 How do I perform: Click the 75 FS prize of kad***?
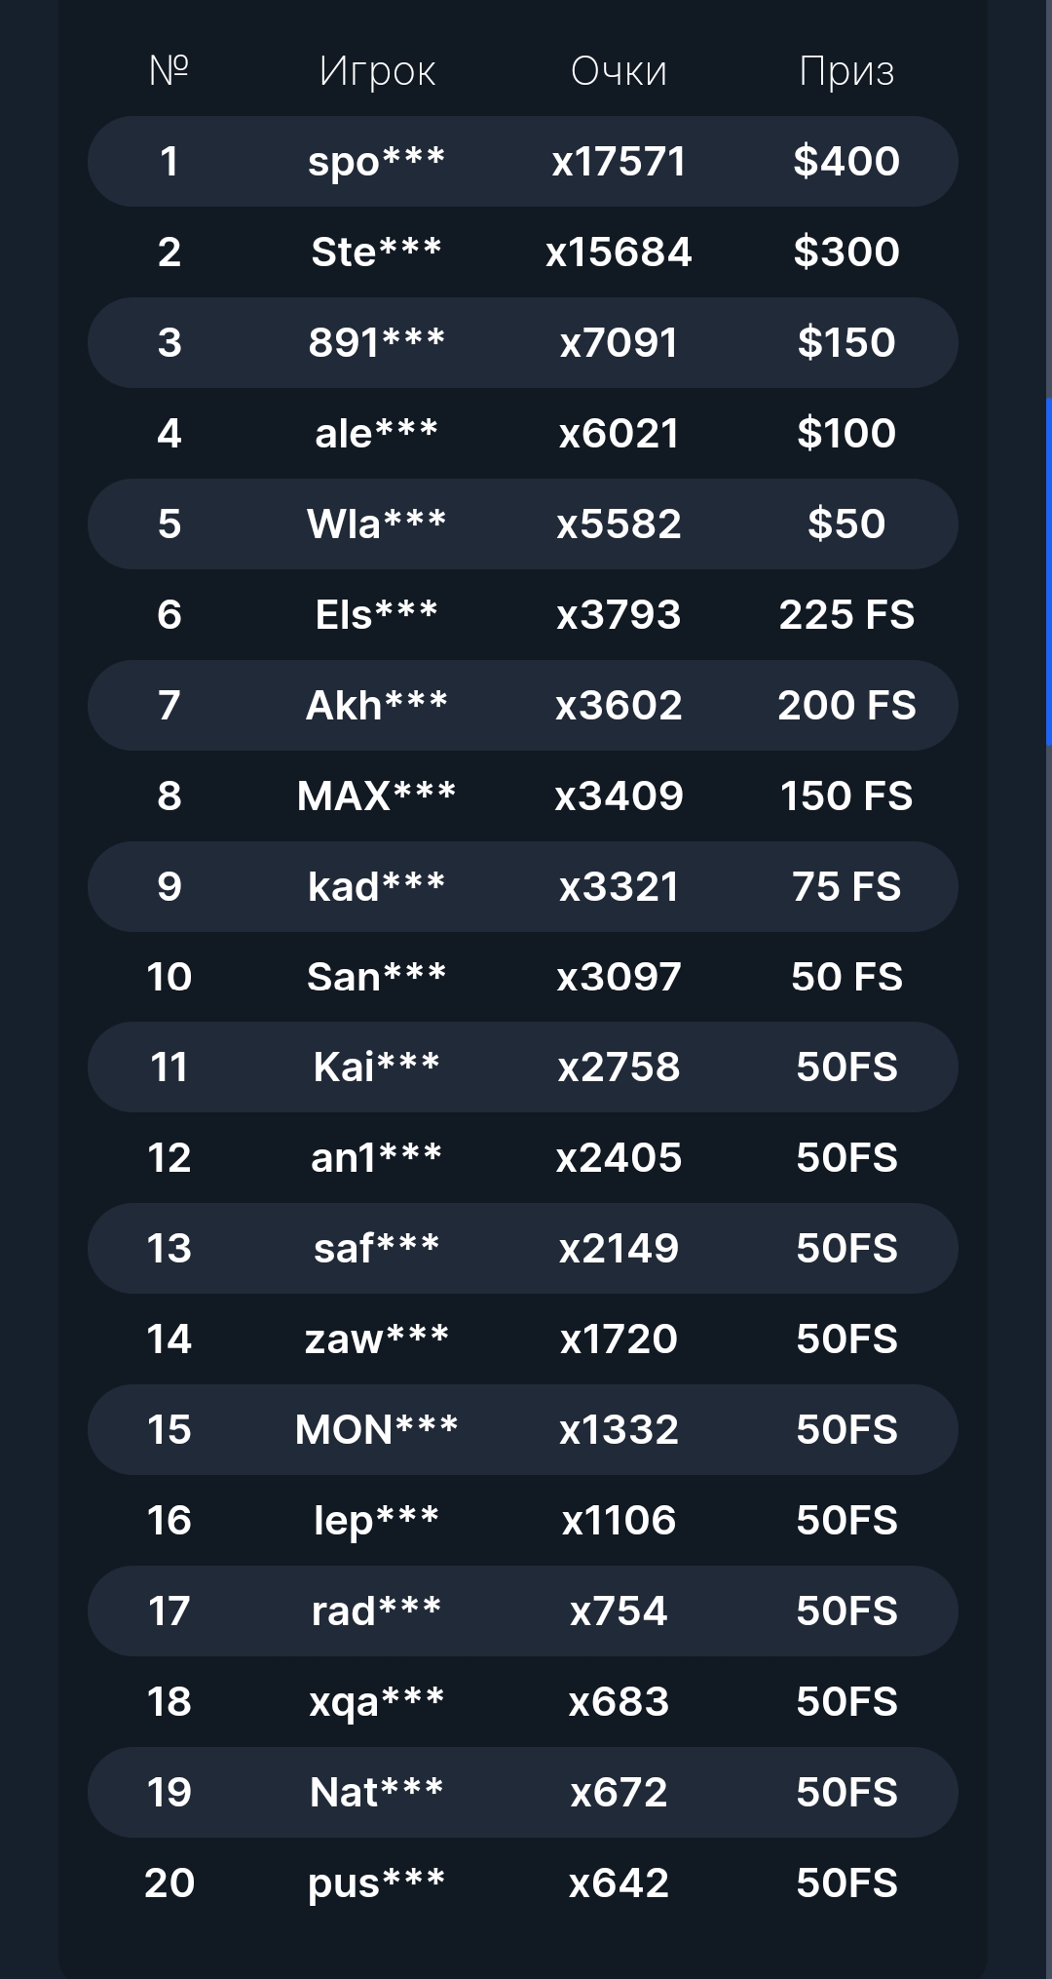pos(846,887)
